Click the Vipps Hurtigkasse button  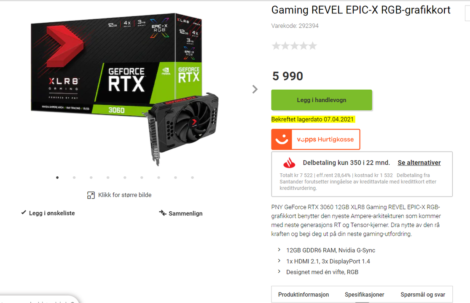coord(316,139)
